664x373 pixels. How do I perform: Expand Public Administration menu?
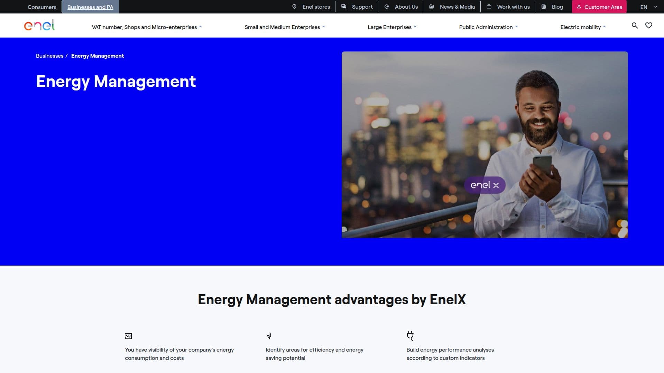[488, 27]
